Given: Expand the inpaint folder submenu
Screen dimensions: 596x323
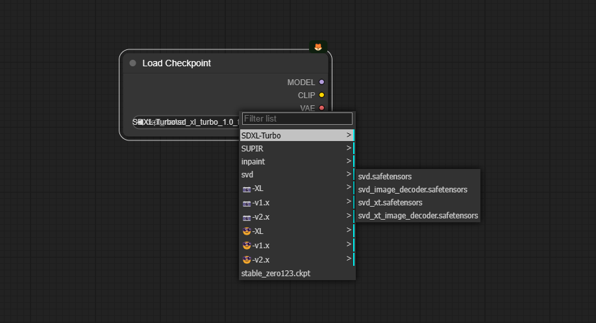Looking at the screenshot, I should point(297,161).
